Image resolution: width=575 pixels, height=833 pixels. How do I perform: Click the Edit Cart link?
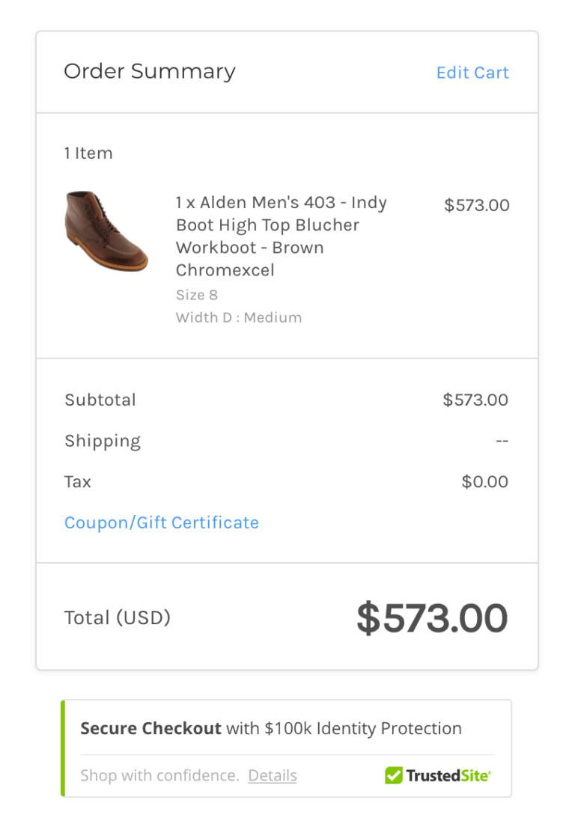[x=472, y=73]
